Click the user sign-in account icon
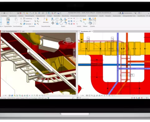This screenshot has height=122, width=150. click(123, 13)
